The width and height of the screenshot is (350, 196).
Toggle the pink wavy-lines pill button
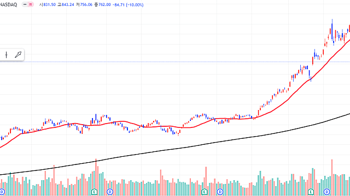click(x=31, y=4)
